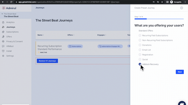Open the Install shield icon

click(x=3, y=51)
